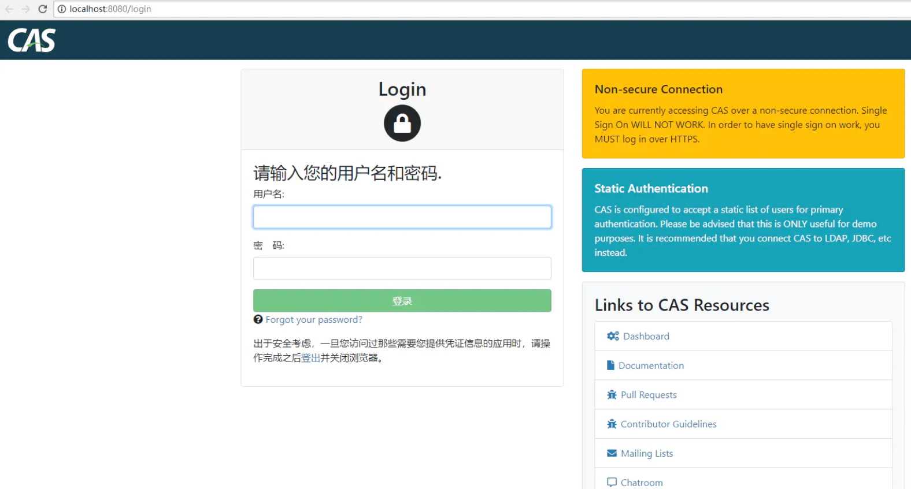Click the Mailing Lists envelope icon
The image size is (911, 489).
(x=612, y=453)
